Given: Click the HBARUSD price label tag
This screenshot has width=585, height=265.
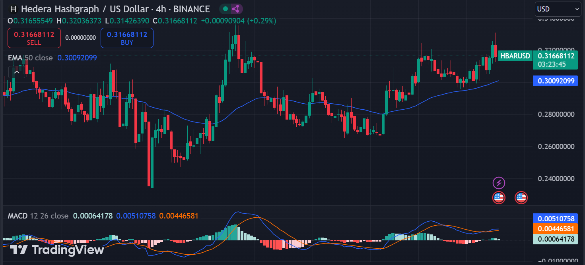Looking at the screenshot, I should (x=515, y=56).
